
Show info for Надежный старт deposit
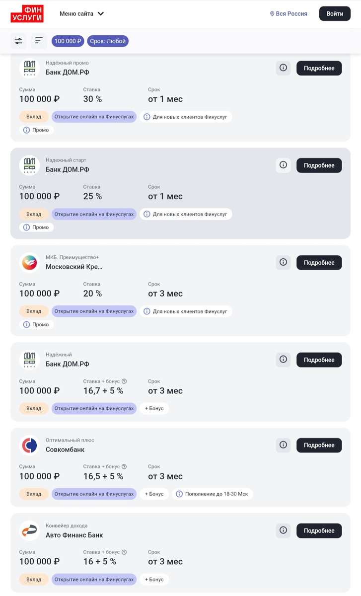point(283,165)
